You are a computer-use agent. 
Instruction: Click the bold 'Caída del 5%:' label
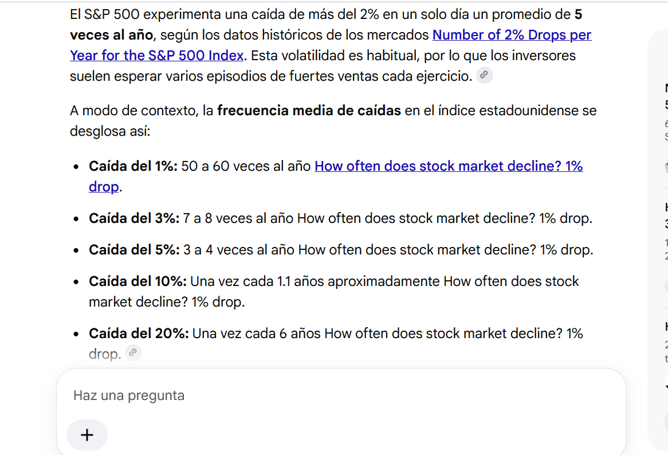pyautogui.click(x=134, y=250)
